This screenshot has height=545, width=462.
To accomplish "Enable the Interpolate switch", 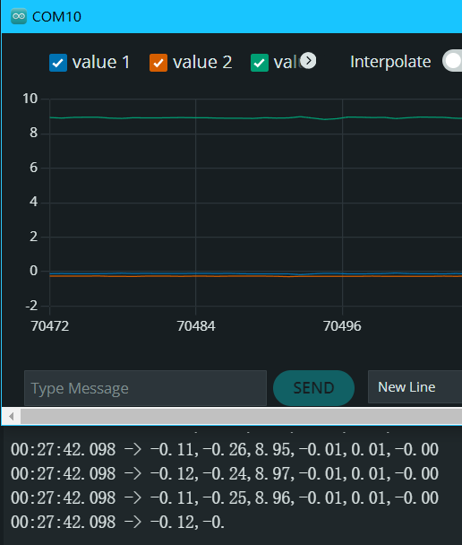I will pyautogui.click(x=452, y=61).
